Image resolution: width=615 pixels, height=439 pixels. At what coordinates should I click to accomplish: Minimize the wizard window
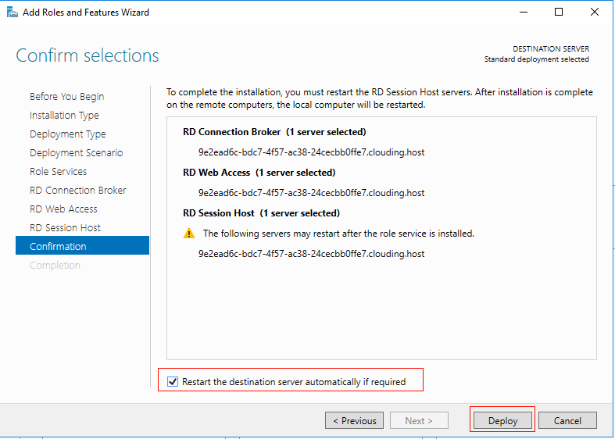[524, 12]
